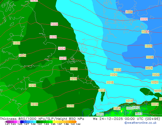
Task: Select the We 24-12-2025 00:00 UTC timestamp
Action: click(x=126, y=119)
